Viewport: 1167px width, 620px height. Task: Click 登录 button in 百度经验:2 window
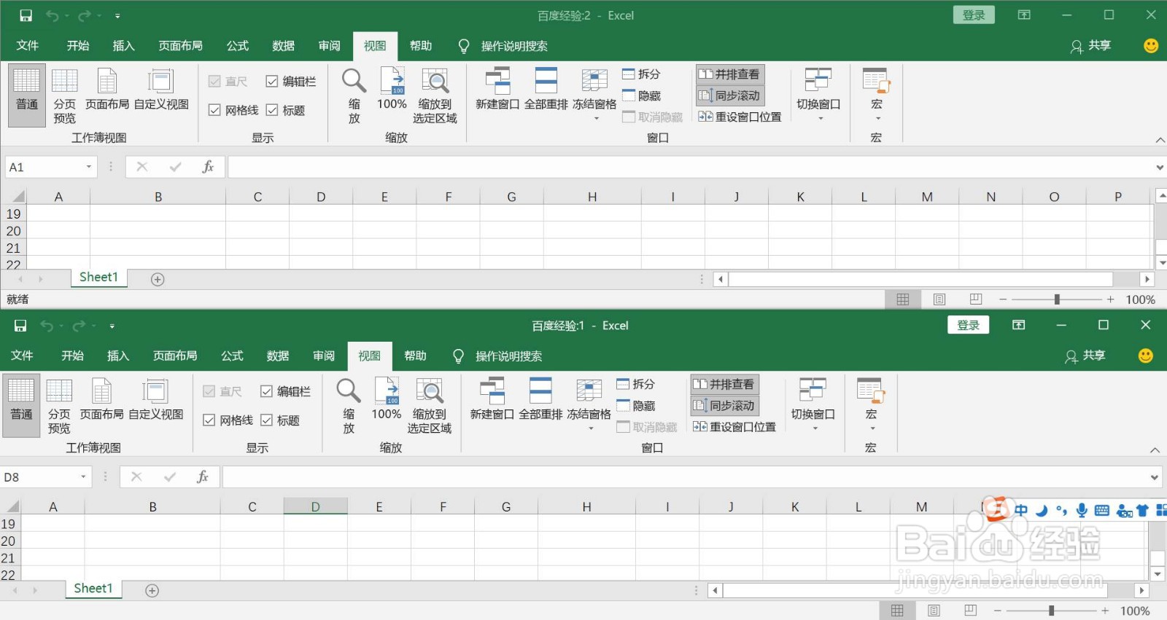click(x=974, y=15)
